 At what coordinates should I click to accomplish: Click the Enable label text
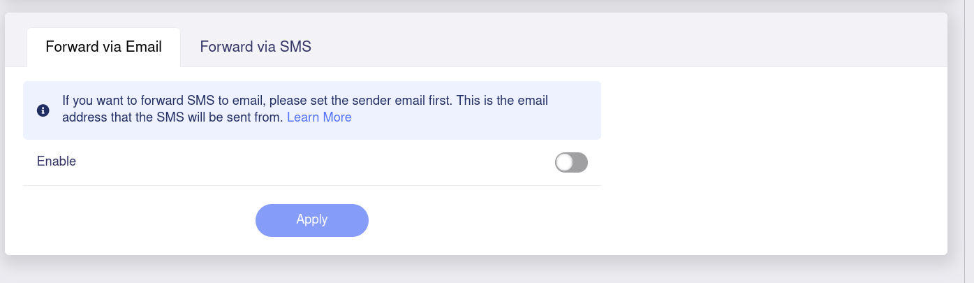[x=57, y=161]
